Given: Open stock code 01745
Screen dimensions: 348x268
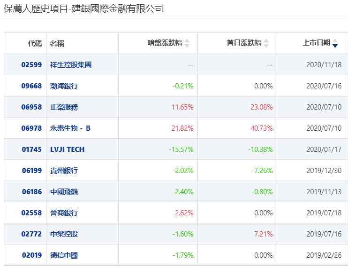Looking at the screenshot, I should pos(31,149).
